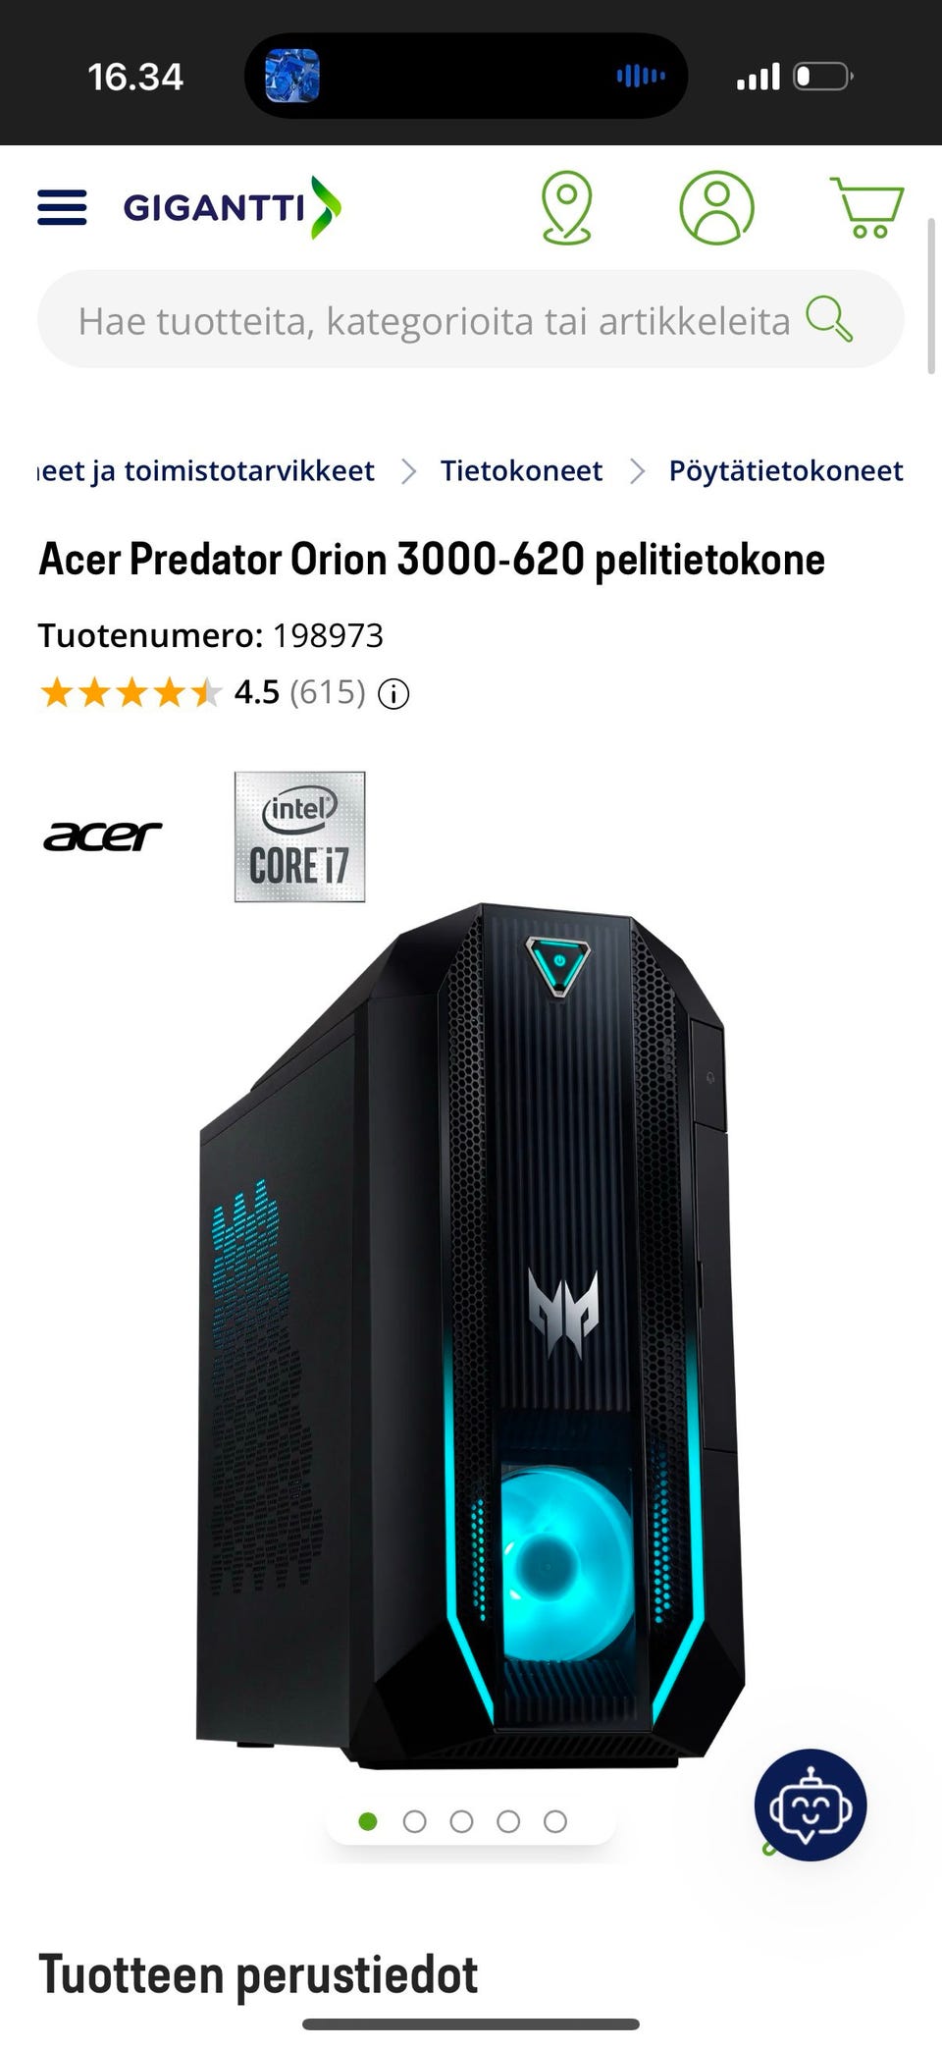942x2049 pixels.
Task: Open the chatbot assistant bubble
Action: (x=811, y=1805)
